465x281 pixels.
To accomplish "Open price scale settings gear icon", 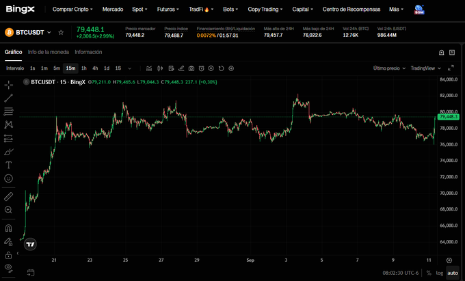I will pyautogui.click(x=449, y=260).
